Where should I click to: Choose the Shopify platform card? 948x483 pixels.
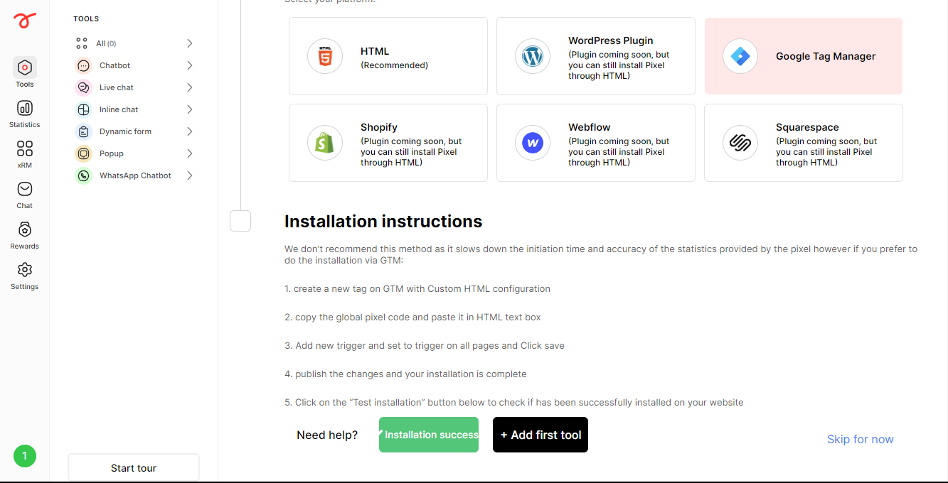(x=388, y=143)
